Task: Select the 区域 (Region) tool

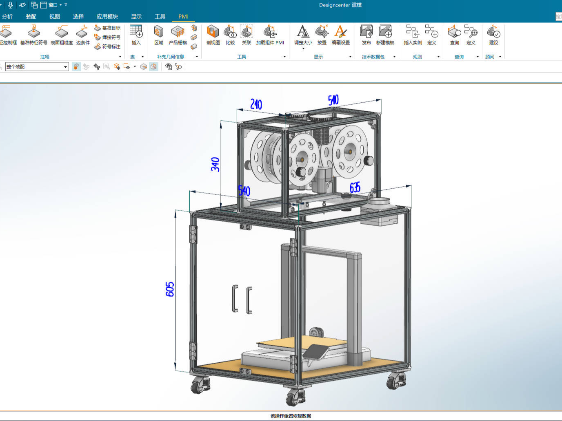Action: coord(158,35)
